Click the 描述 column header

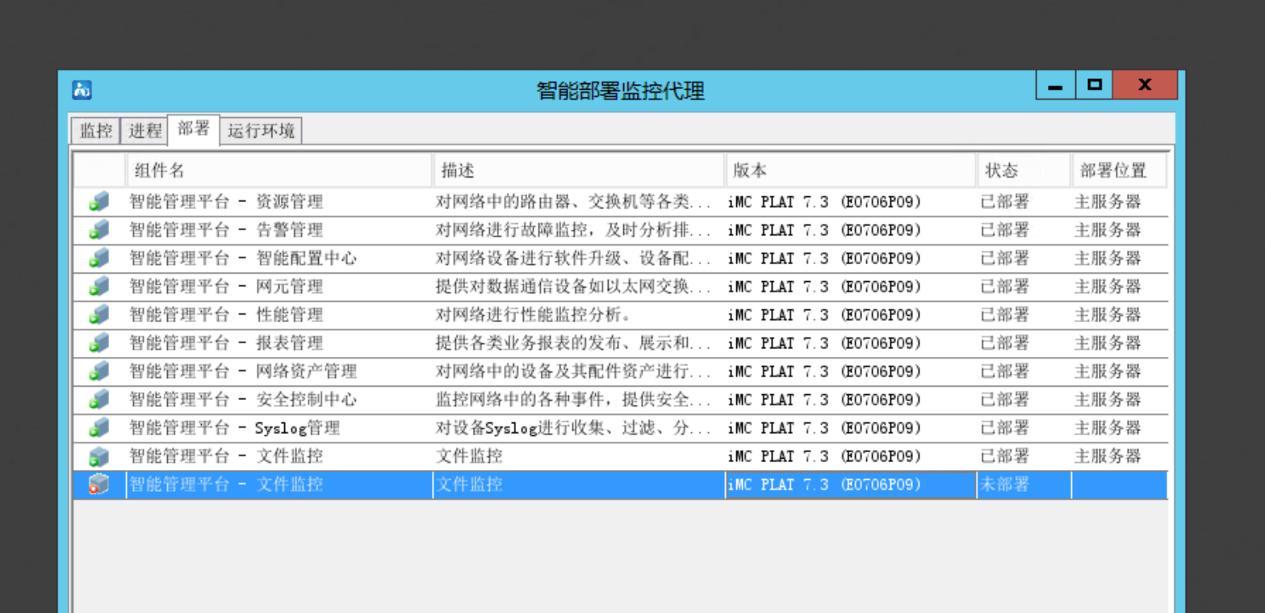pos(579,170)
